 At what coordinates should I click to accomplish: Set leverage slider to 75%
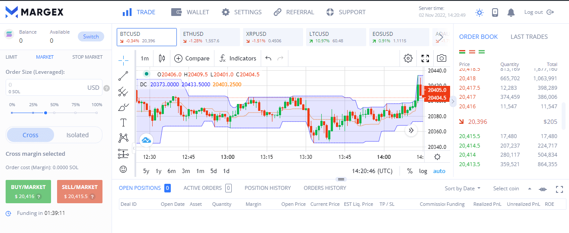[76, 113]
